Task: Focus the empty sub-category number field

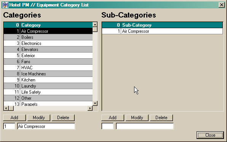Action: click(107, 126)
